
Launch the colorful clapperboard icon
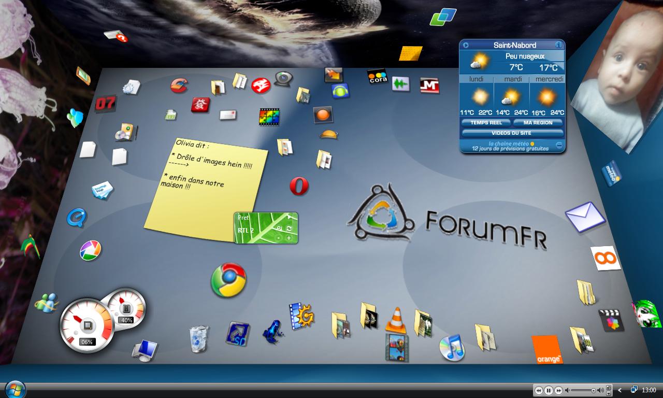[x=611, y=320]
